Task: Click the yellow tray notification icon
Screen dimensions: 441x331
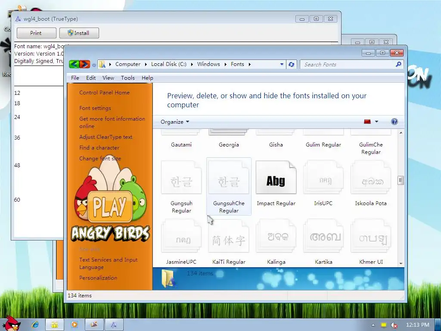Action: tap(383, 325)
